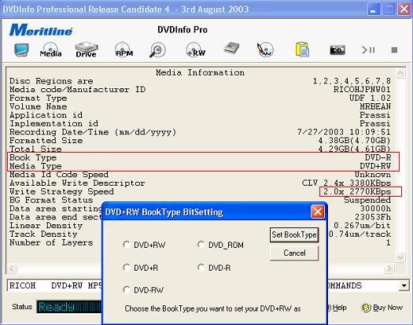Click the camera screenshot icon

(x=337, y=50)
